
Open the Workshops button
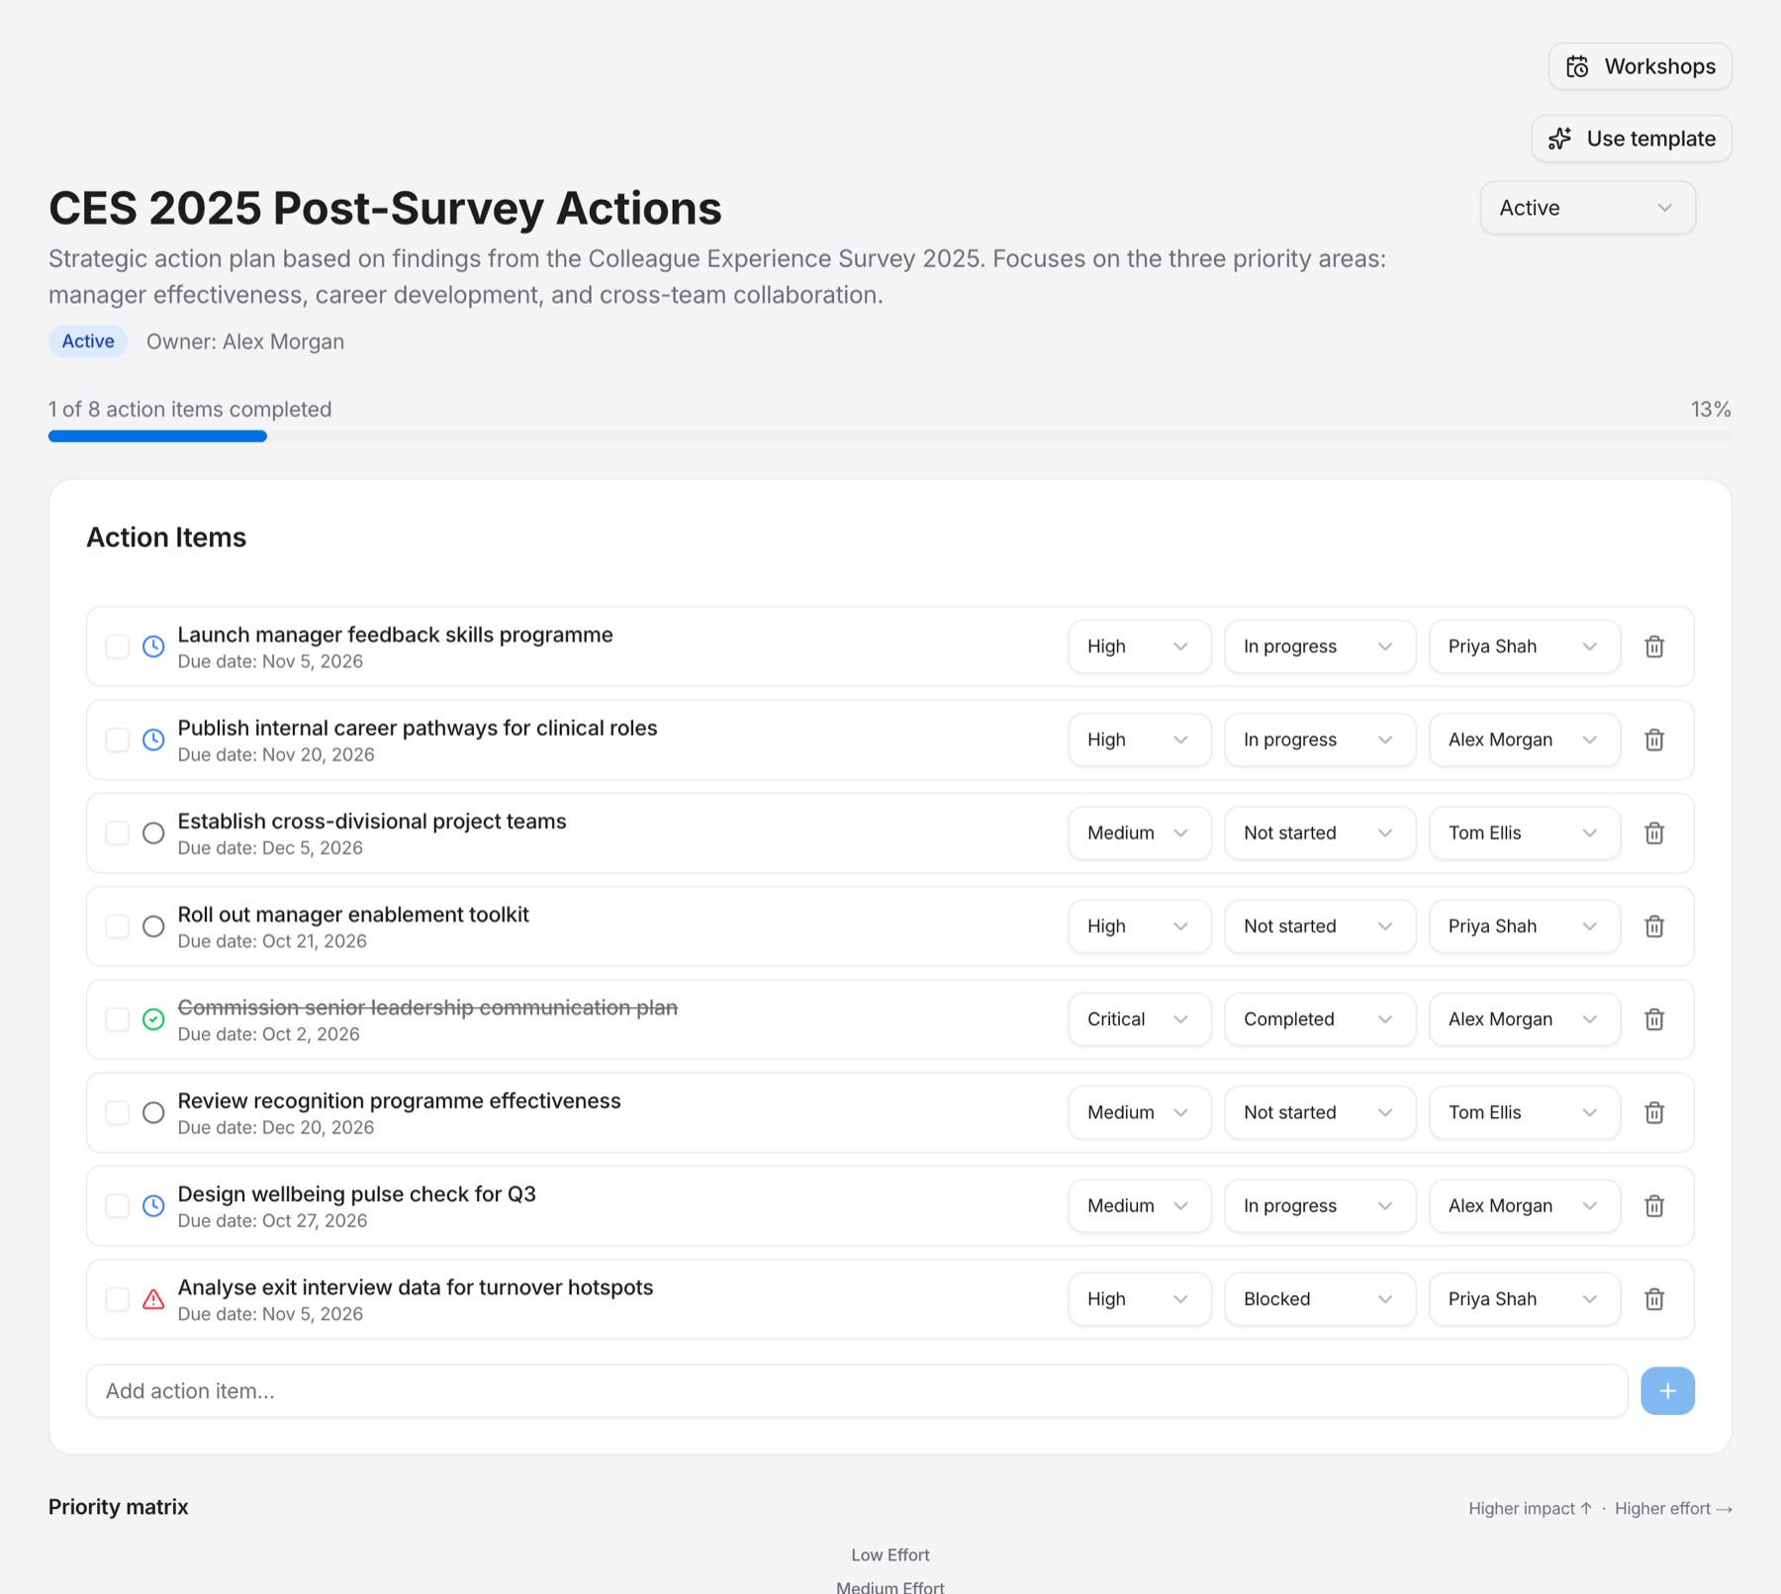coord(1640,66)
